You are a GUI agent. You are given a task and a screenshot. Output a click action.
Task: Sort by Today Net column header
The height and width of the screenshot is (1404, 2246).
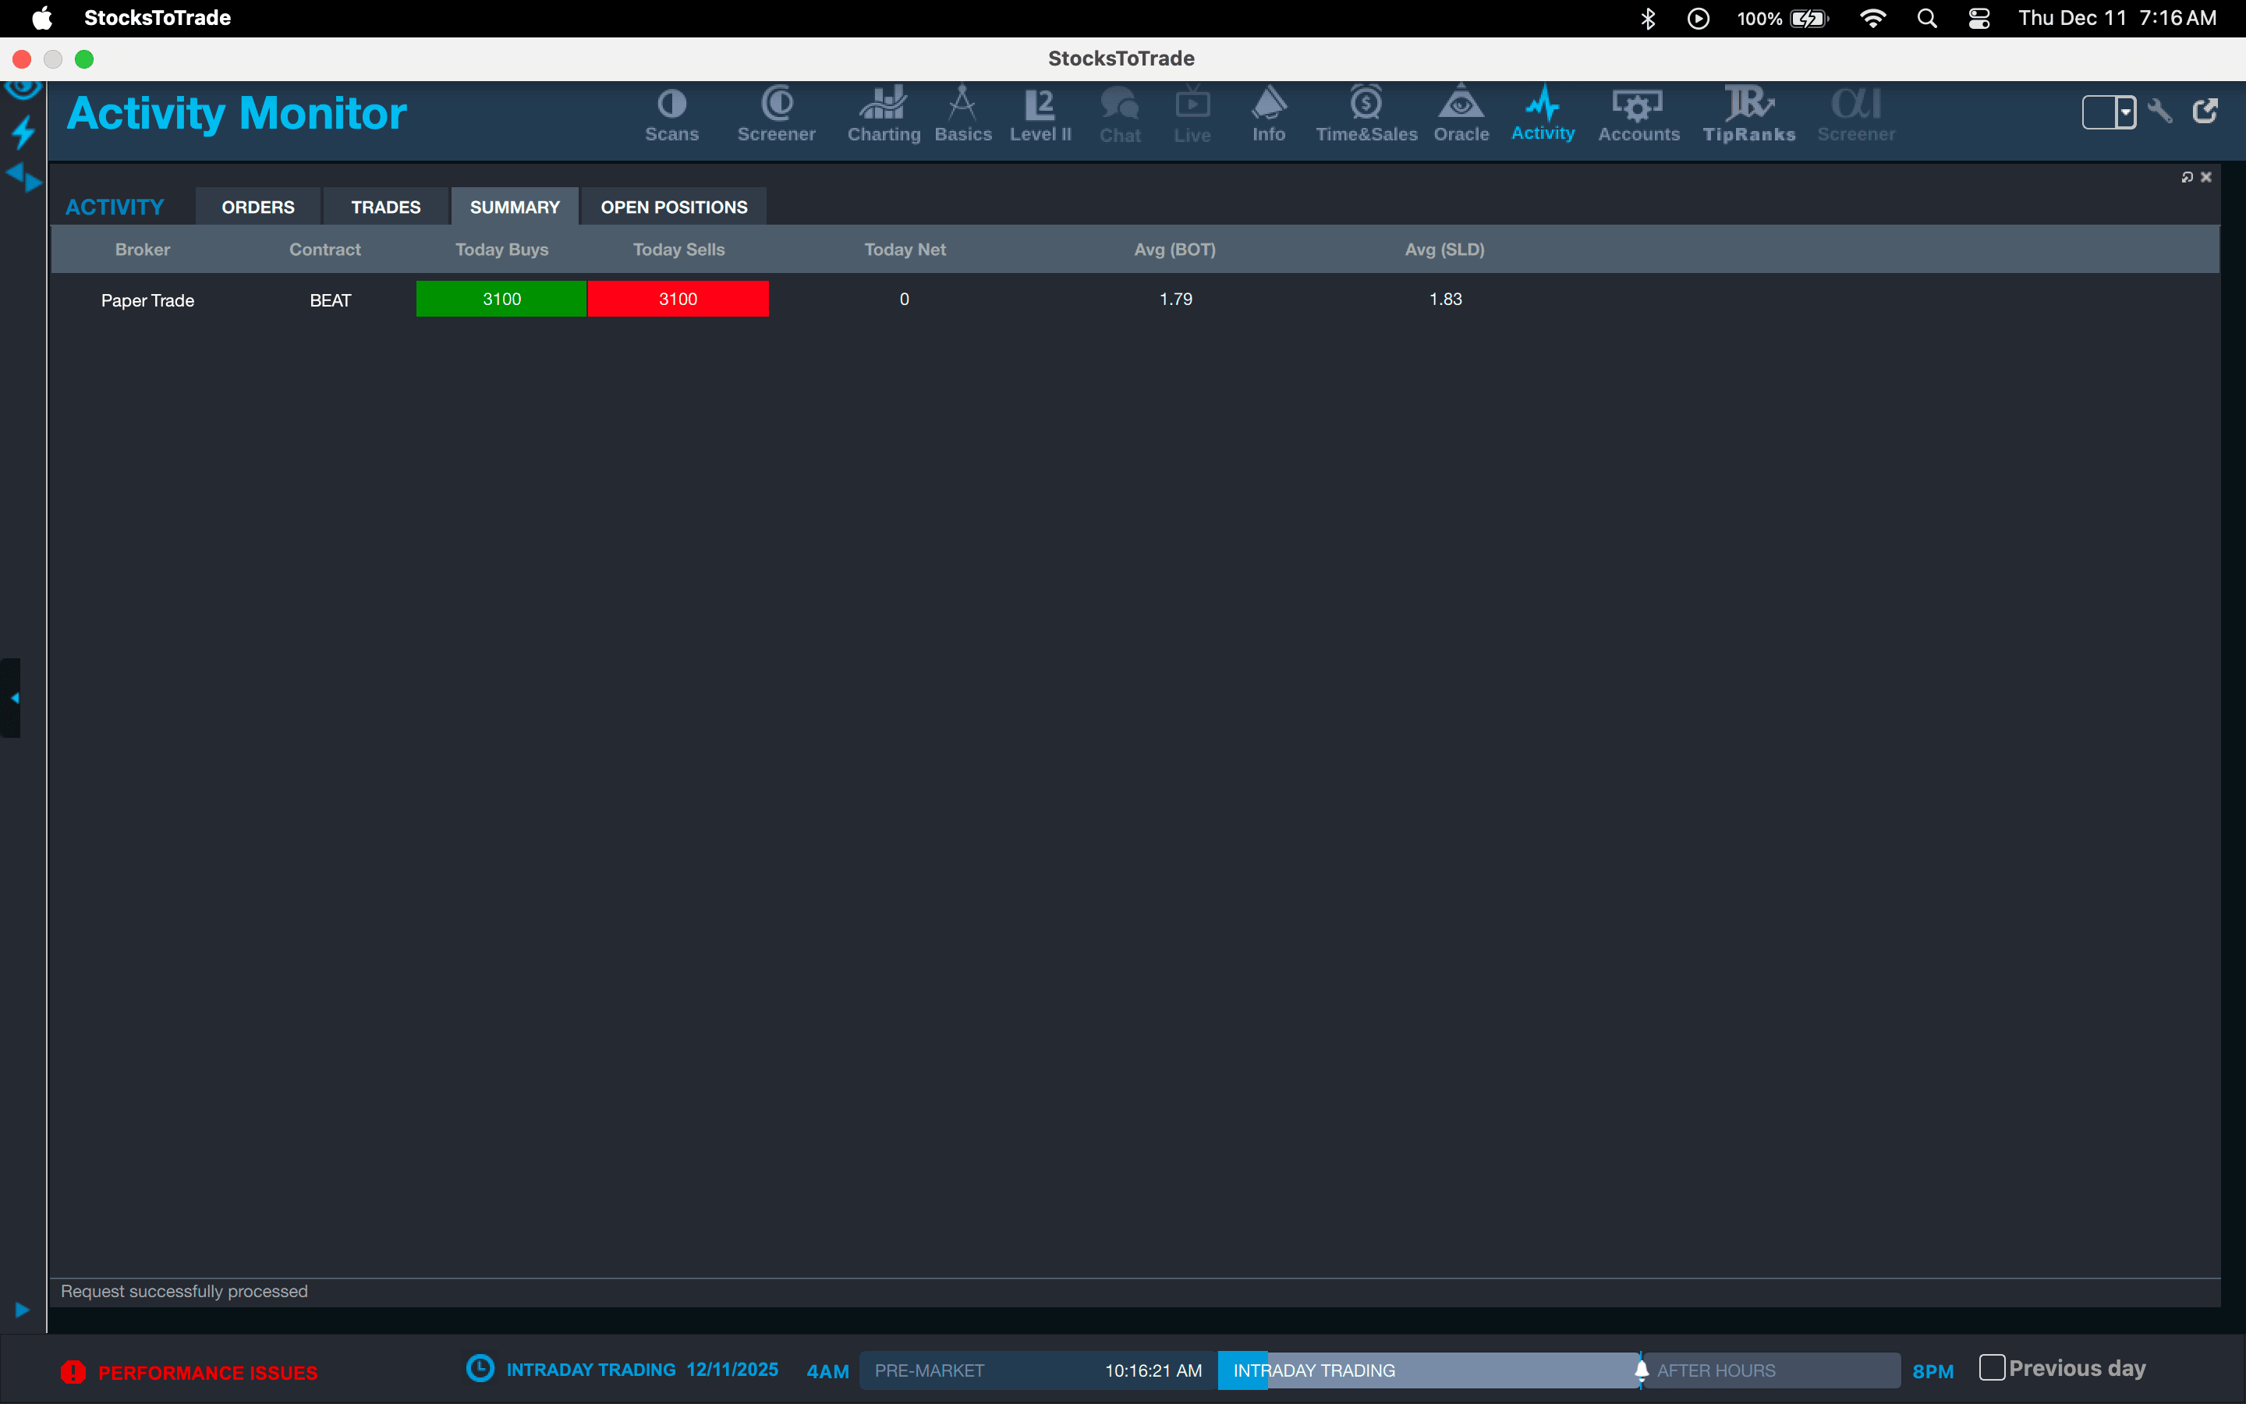904,250
